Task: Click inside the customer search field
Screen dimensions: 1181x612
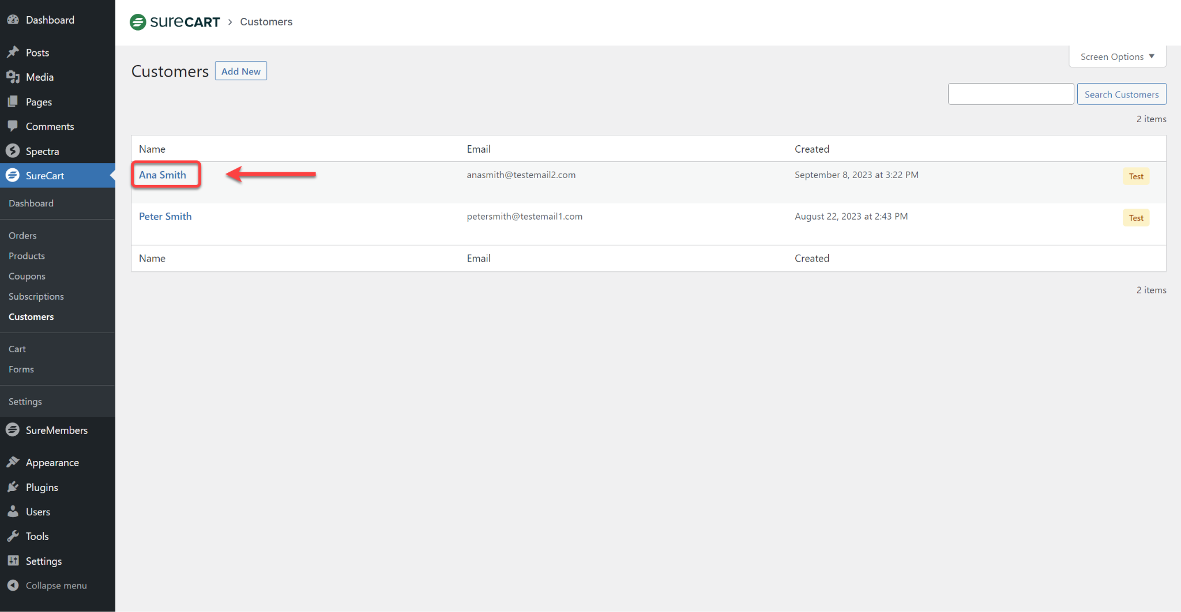Action: pyautogui.click(x=1011, y=93)
